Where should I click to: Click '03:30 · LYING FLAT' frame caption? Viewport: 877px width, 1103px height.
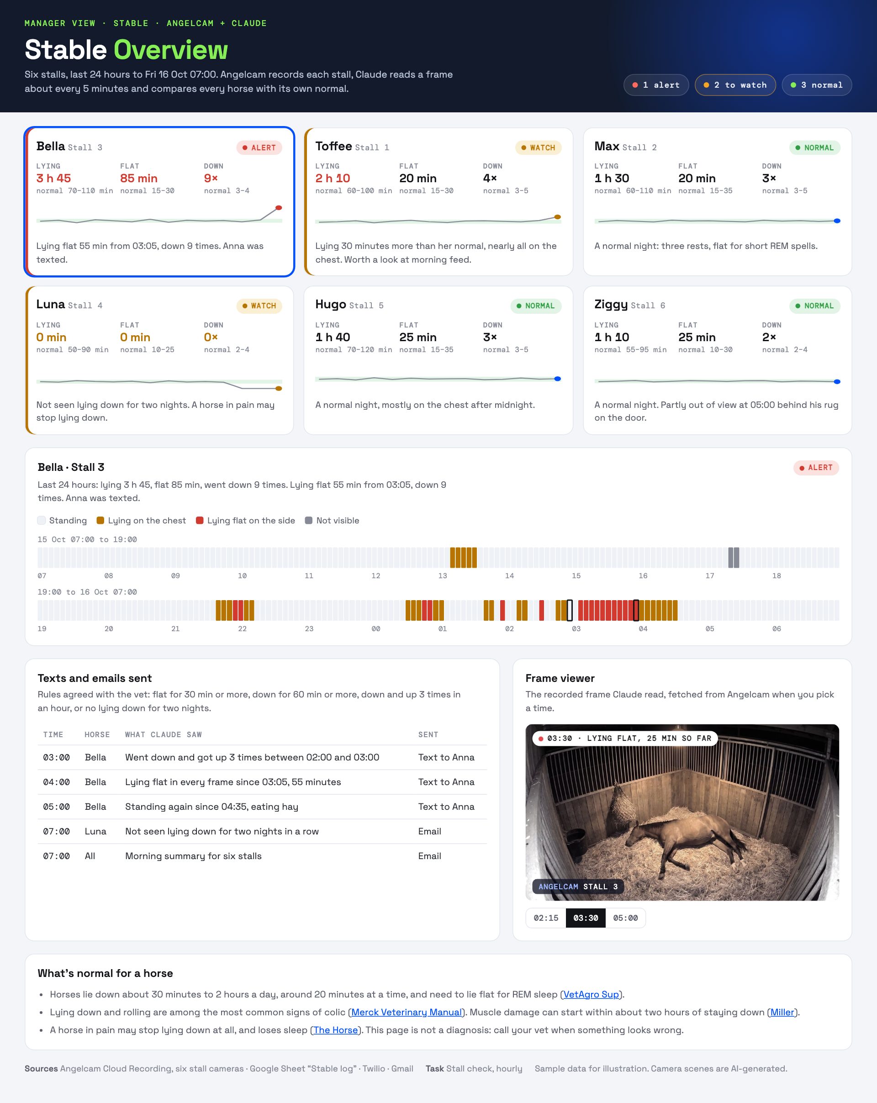(625, 738)
